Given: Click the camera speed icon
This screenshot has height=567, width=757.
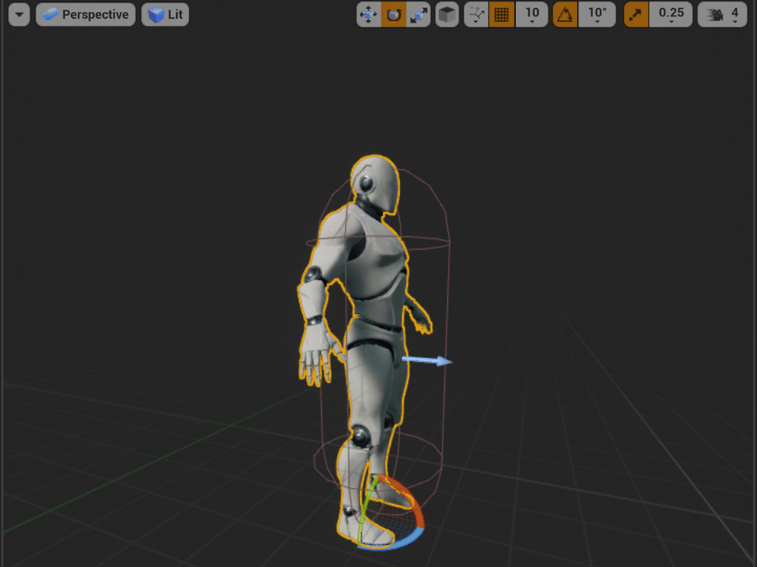Looking at the screenshot, I should point(714,15).
